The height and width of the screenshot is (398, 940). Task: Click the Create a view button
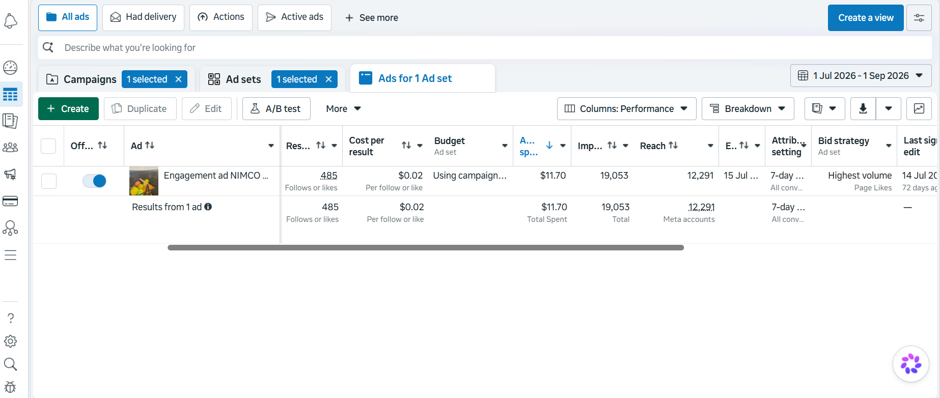point(866,18)
